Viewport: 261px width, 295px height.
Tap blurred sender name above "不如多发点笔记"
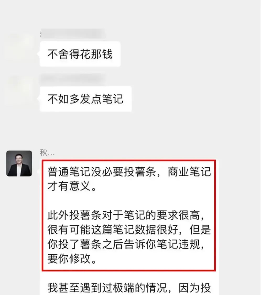point(72,79)
